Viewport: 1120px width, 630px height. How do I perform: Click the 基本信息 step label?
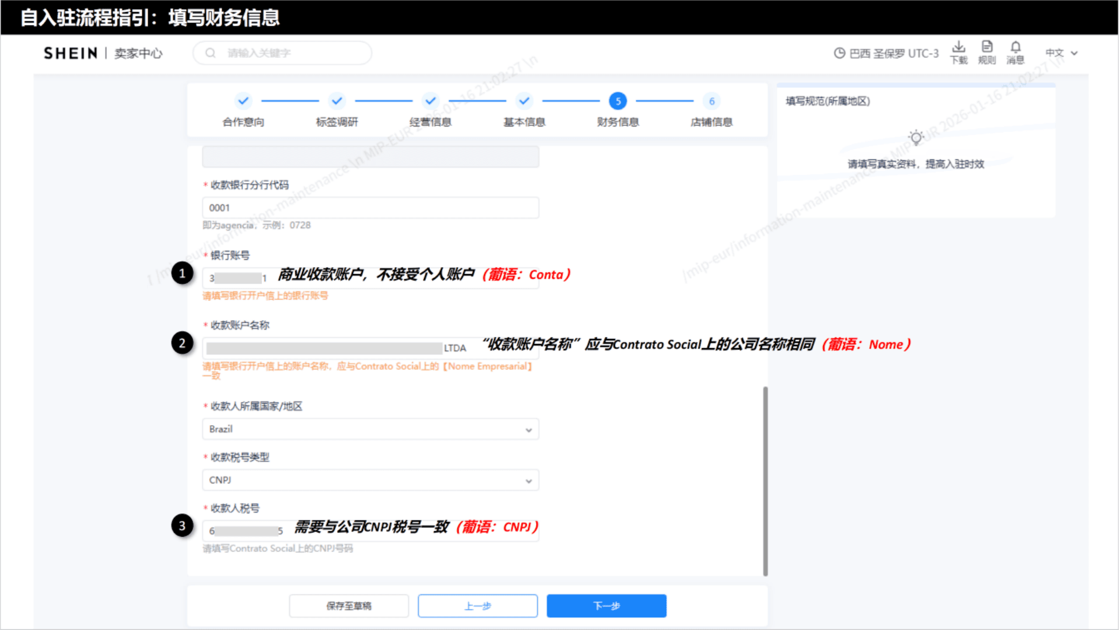(524, 122)
